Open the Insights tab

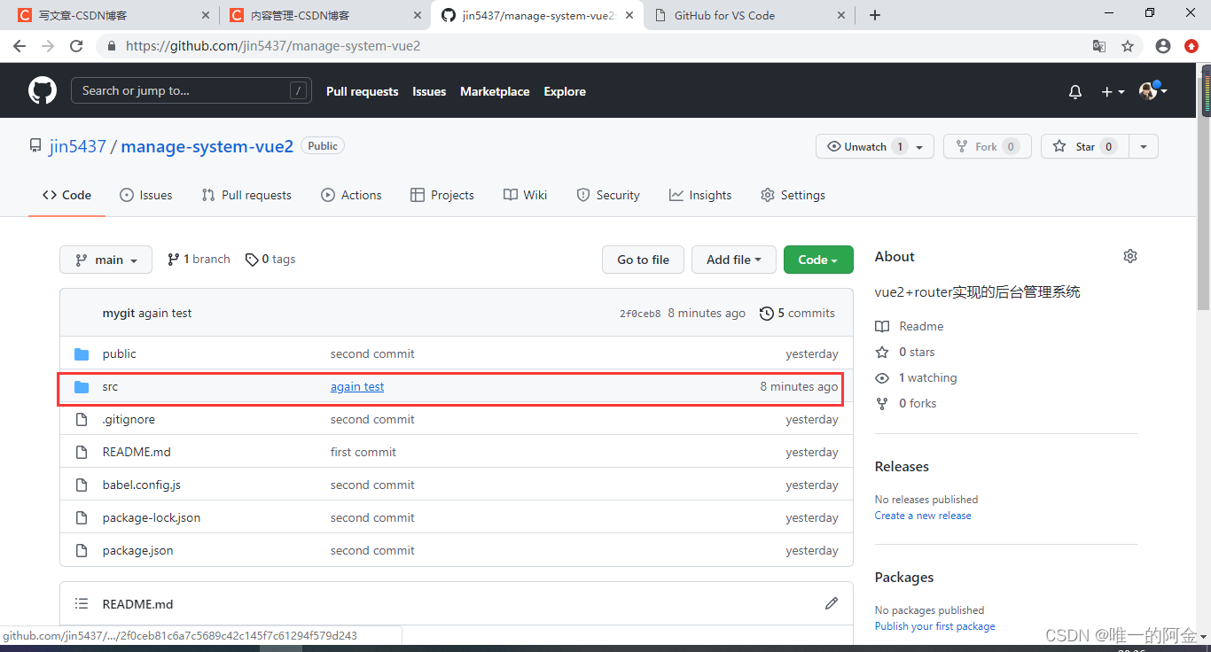pos(700,195)
